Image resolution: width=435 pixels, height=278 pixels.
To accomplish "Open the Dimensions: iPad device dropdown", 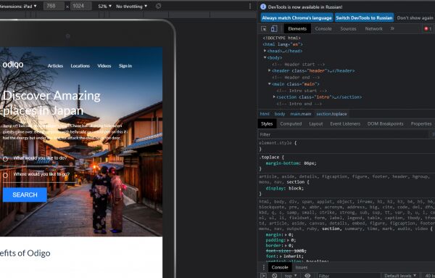I will coord(18,6).
